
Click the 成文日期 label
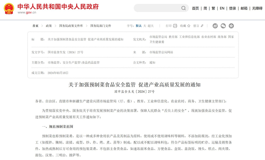38,73
